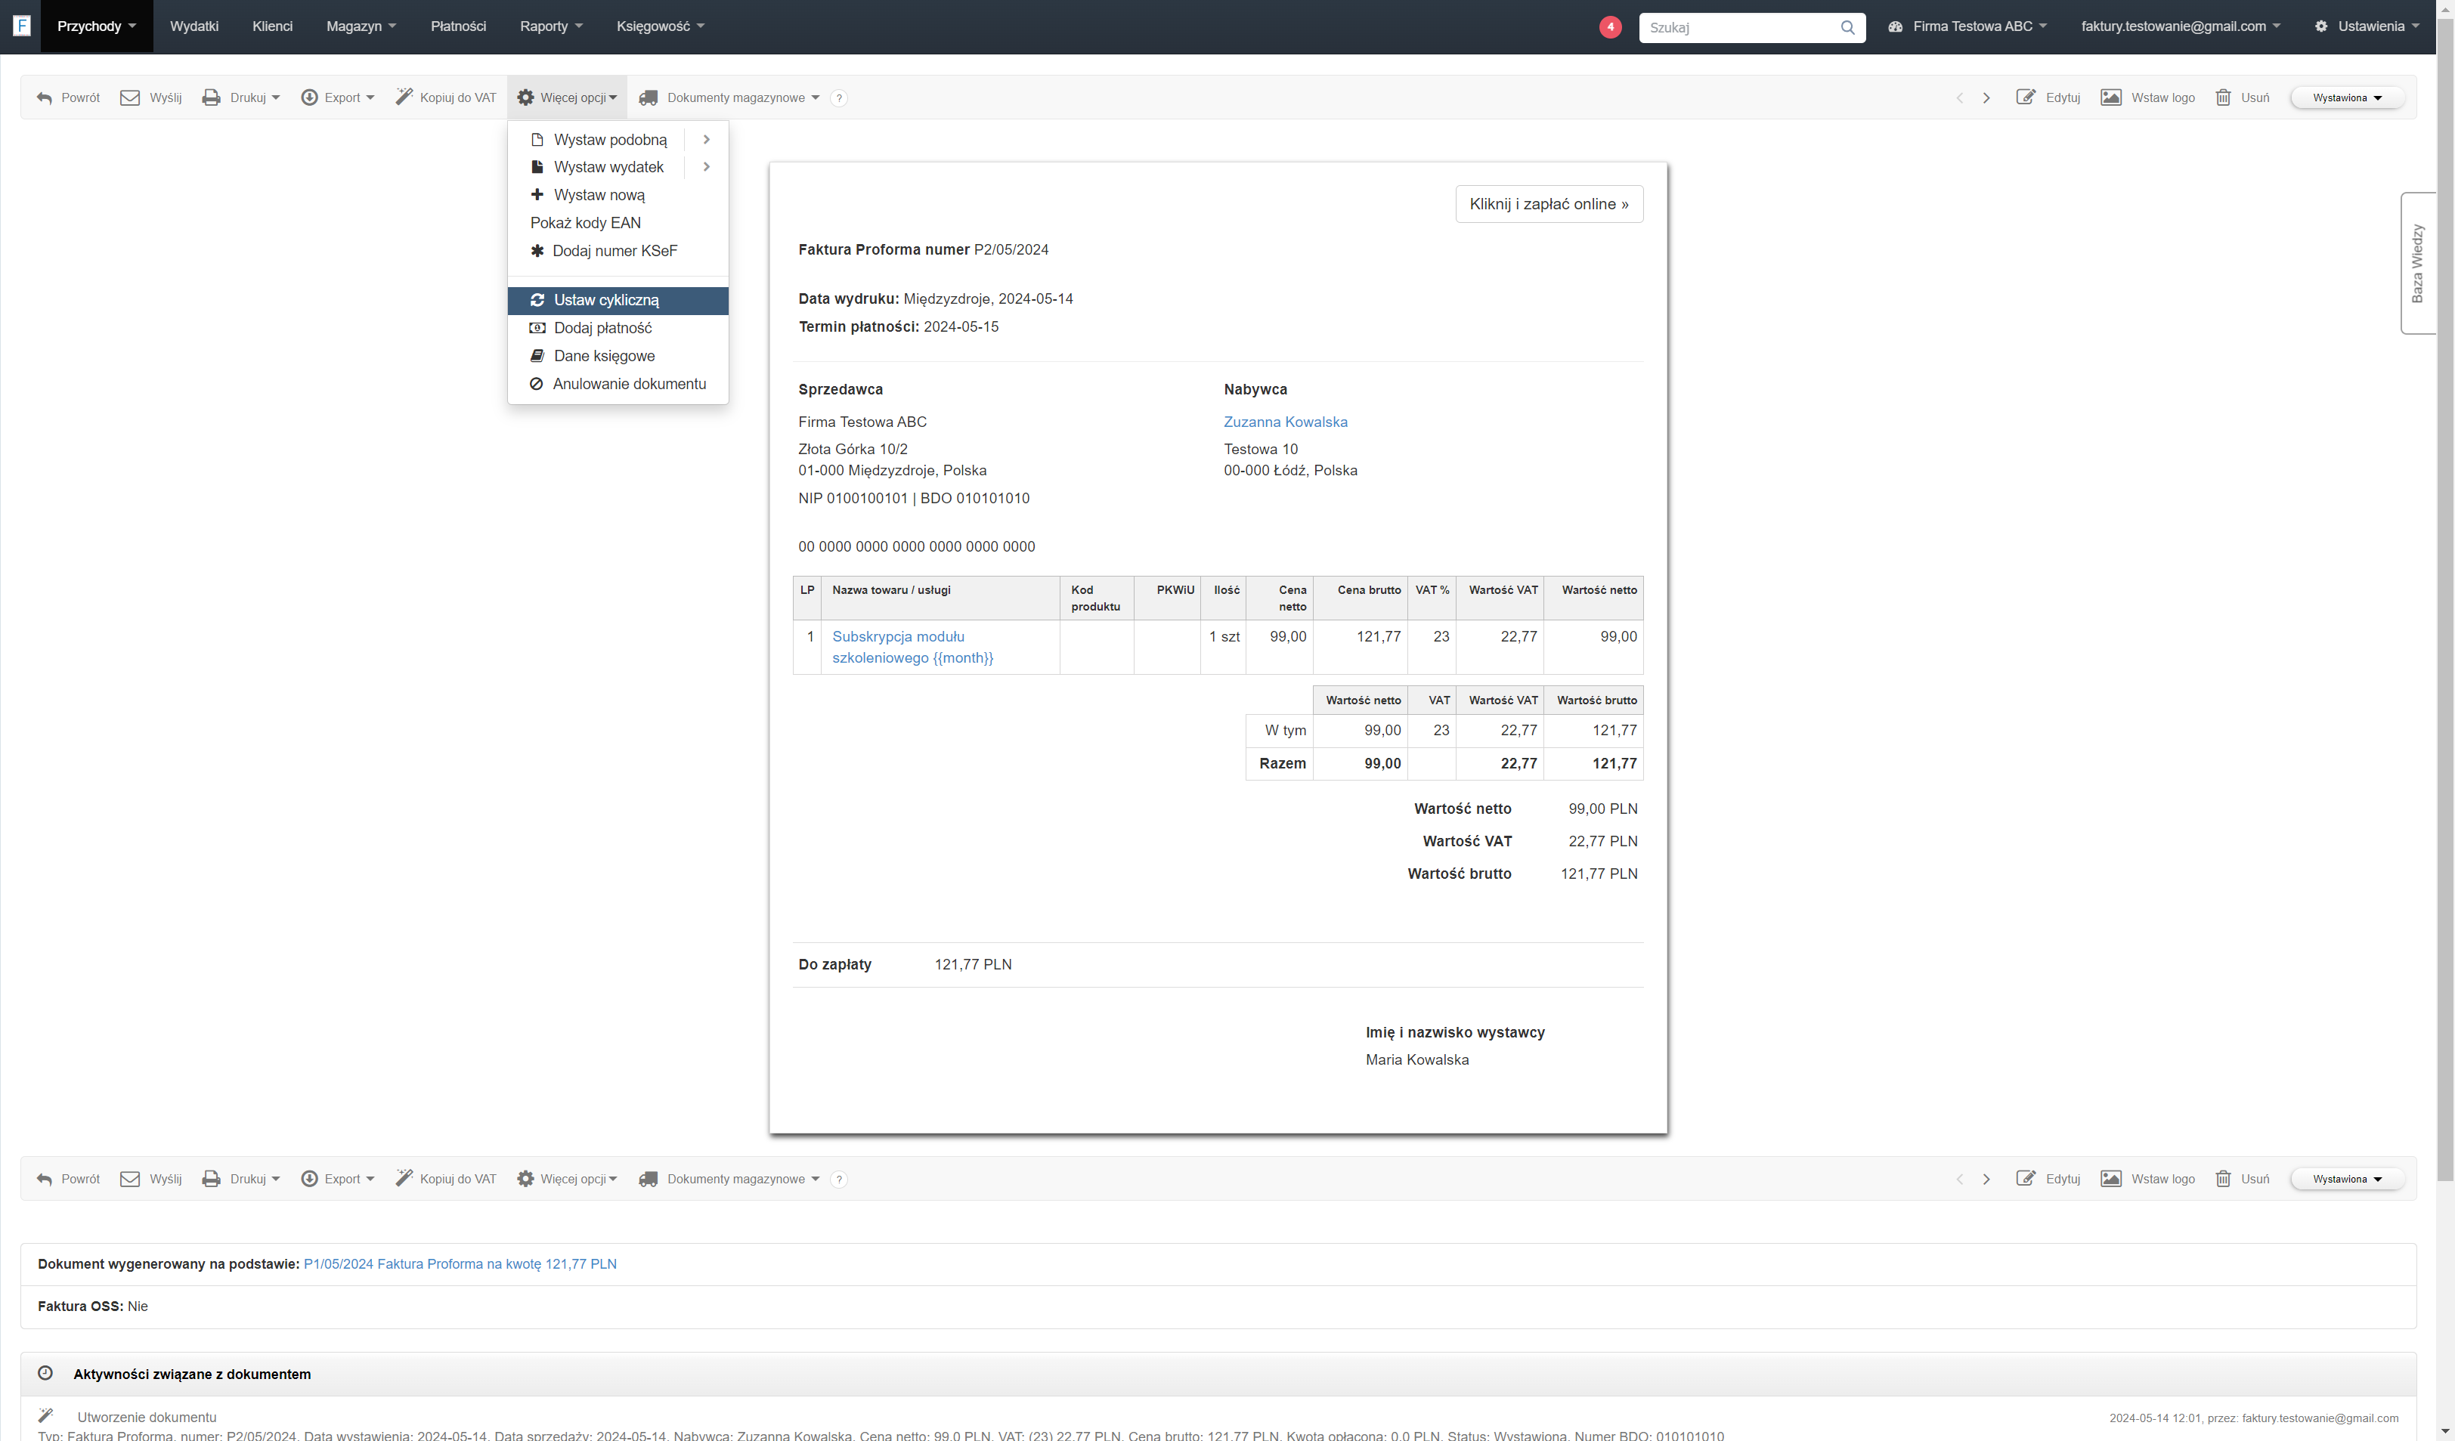
Task: Open the Export dropdown in the bottom toolbar
Action: pos(337,1179)
